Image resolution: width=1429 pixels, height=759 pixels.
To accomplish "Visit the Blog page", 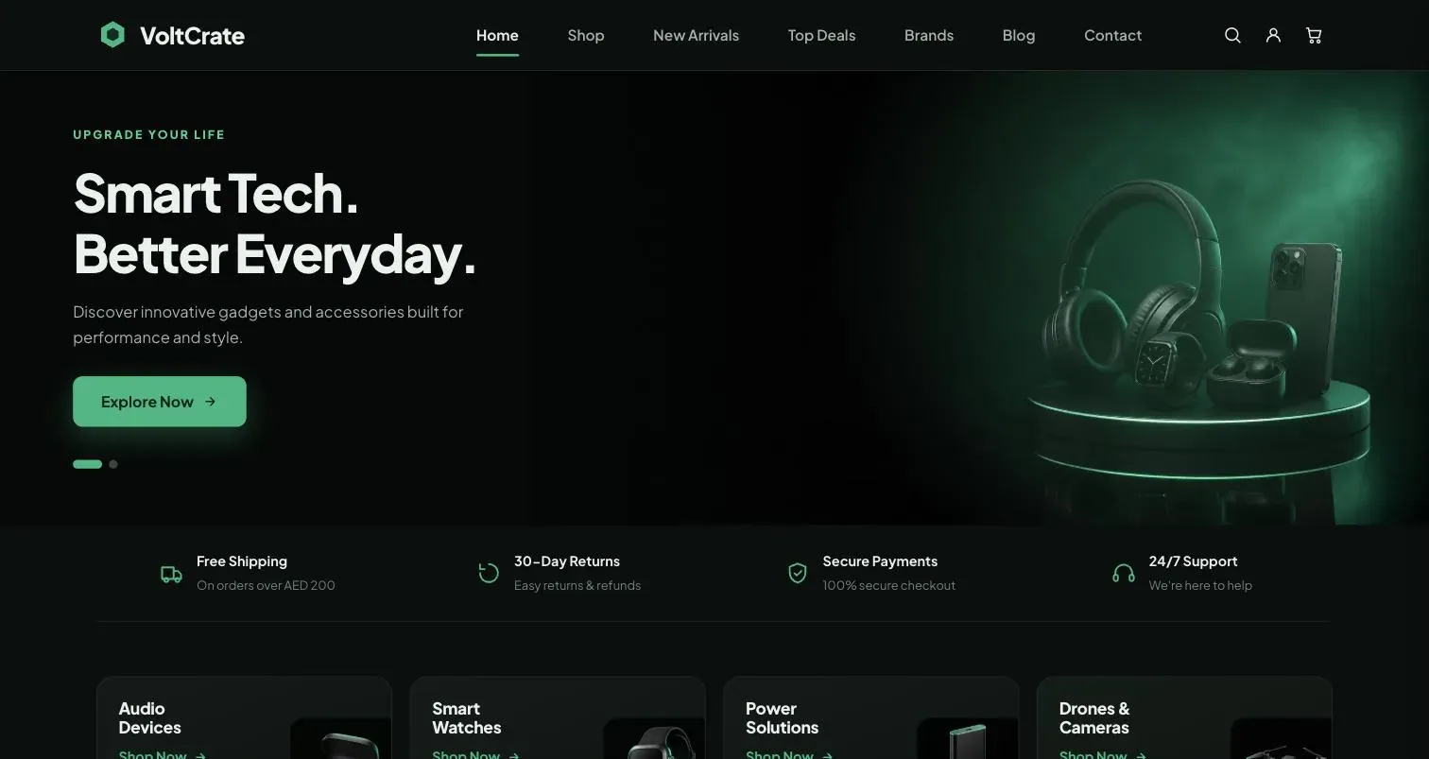I will [x=1019, y=35].
